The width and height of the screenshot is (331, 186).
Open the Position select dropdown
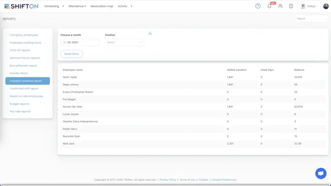click(x=124, y=42)
